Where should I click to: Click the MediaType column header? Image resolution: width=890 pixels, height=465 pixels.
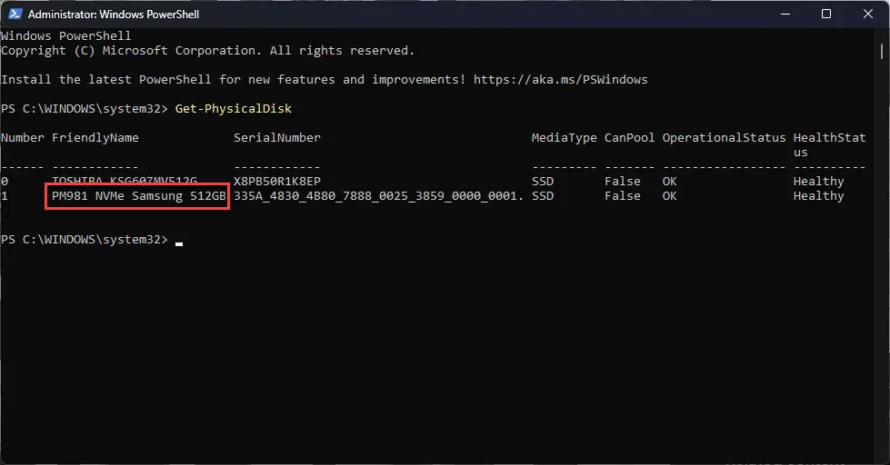pyautogui.click(x=565, y=138)
